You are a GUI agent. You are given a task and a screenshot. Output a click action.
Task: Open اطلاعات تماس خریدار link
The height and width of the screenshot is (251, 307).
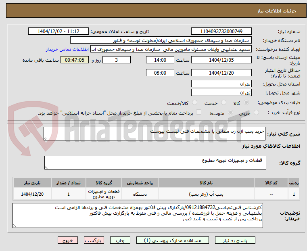[67, 49]
